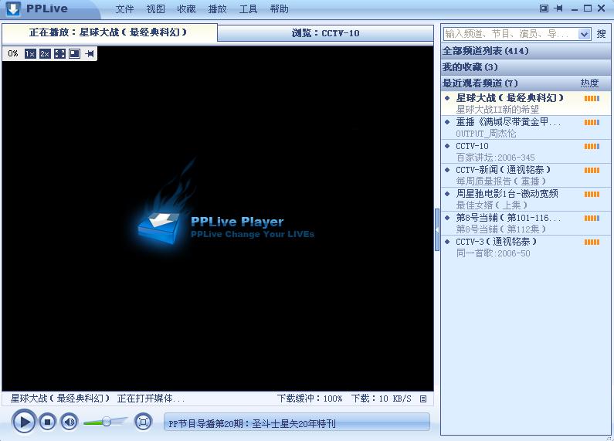The width and height of the screenshot is (614, 441).
Task: Click the 下载缓冲：100% status text
Action: [x=310, y=399]
